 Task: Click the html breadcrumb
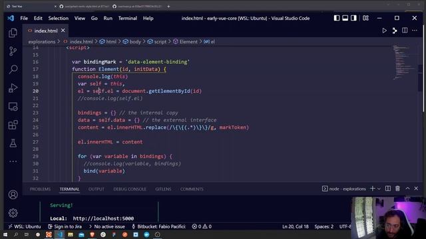tap(108, 42)
